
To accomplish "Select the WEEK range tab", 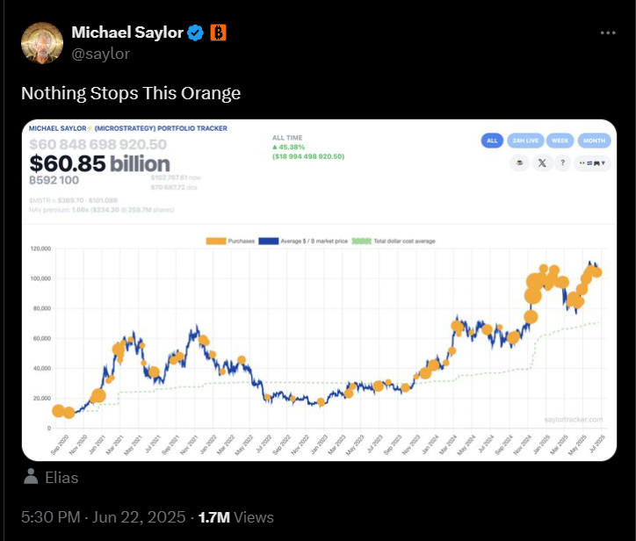I will [560, 141].
